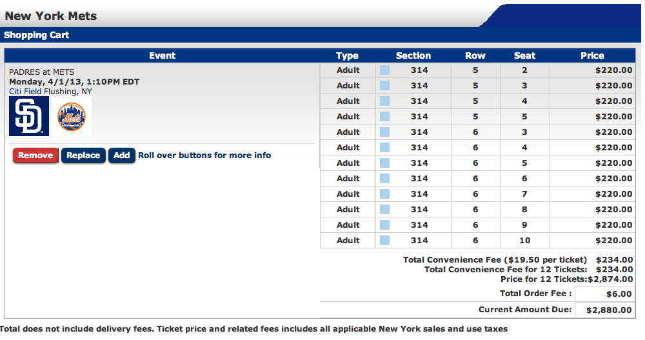This screenshot has height=340, width=645.
Task: Click section swatch for row 6 seat 7
Action: [384, 194]
